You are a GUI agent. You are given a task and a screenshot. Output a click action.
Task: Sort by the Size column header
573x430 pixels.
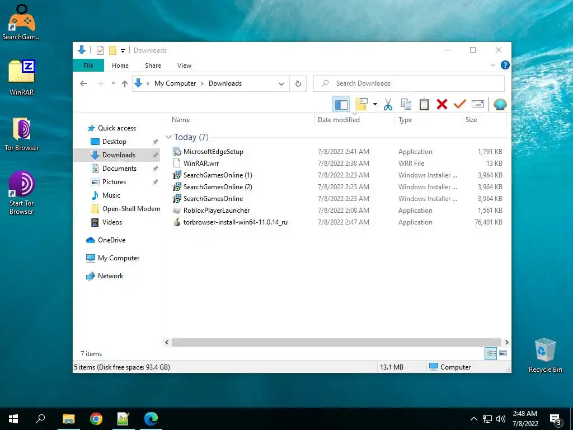click(x=484, y=120)
